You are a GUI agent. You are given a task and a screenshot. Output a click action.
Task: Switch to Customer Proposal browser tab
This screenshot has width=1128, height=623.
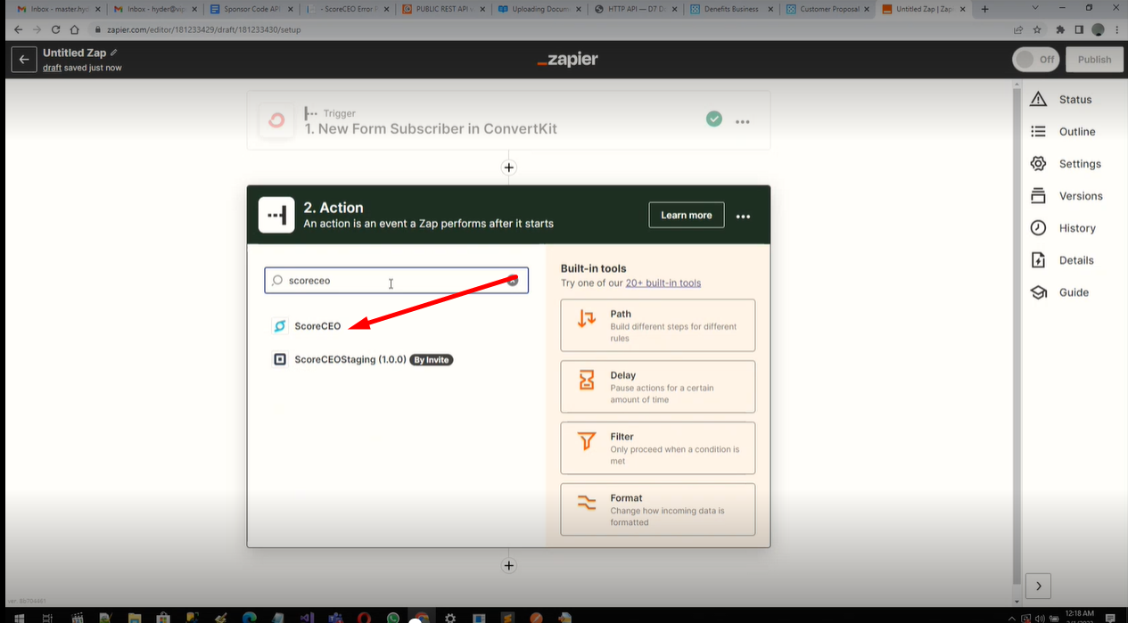826,9
